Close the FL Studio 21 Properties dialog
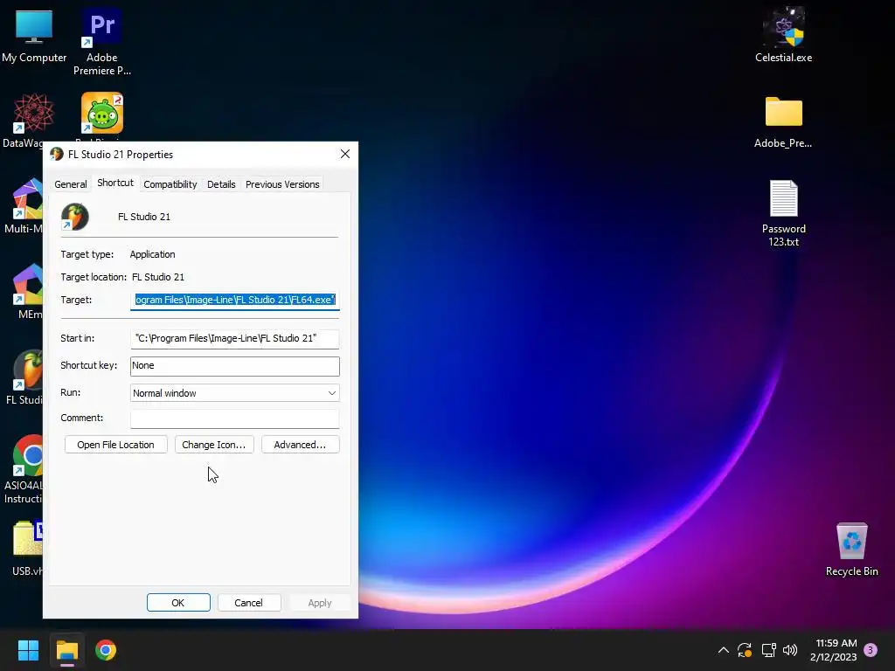This screenshot has height=671, width=895. [x=344, y=154]
